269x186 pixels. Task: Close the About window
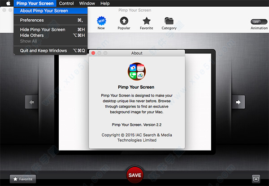coord(93,53)
